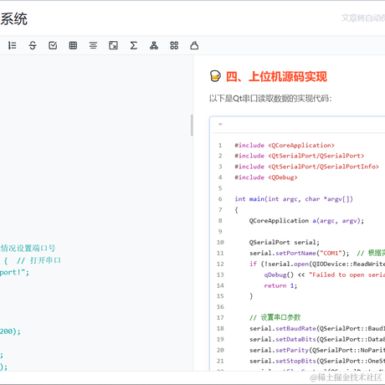Click code line #include <QDebug>
385x385 pixels.
pos(266,177)
